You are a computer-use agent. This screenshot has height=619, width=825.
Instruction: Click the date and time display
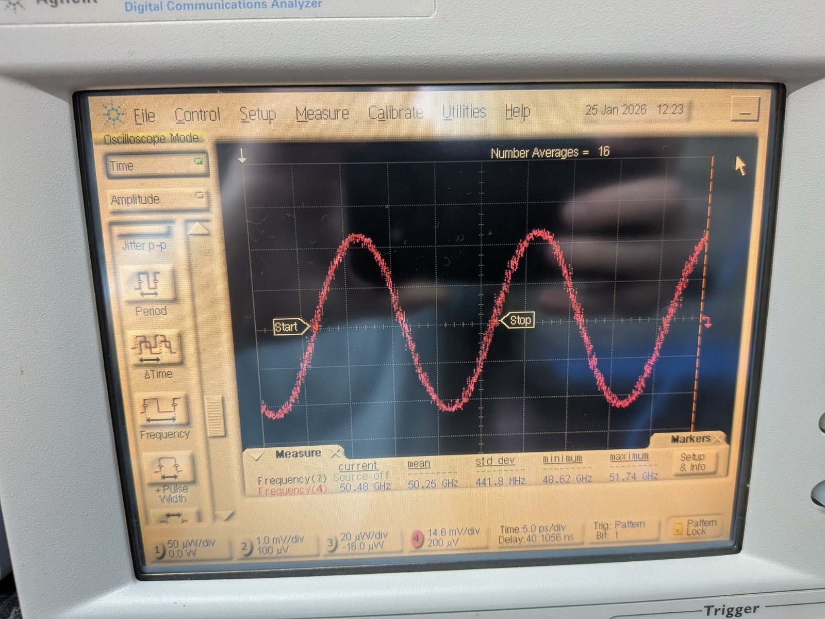(634, 109)
